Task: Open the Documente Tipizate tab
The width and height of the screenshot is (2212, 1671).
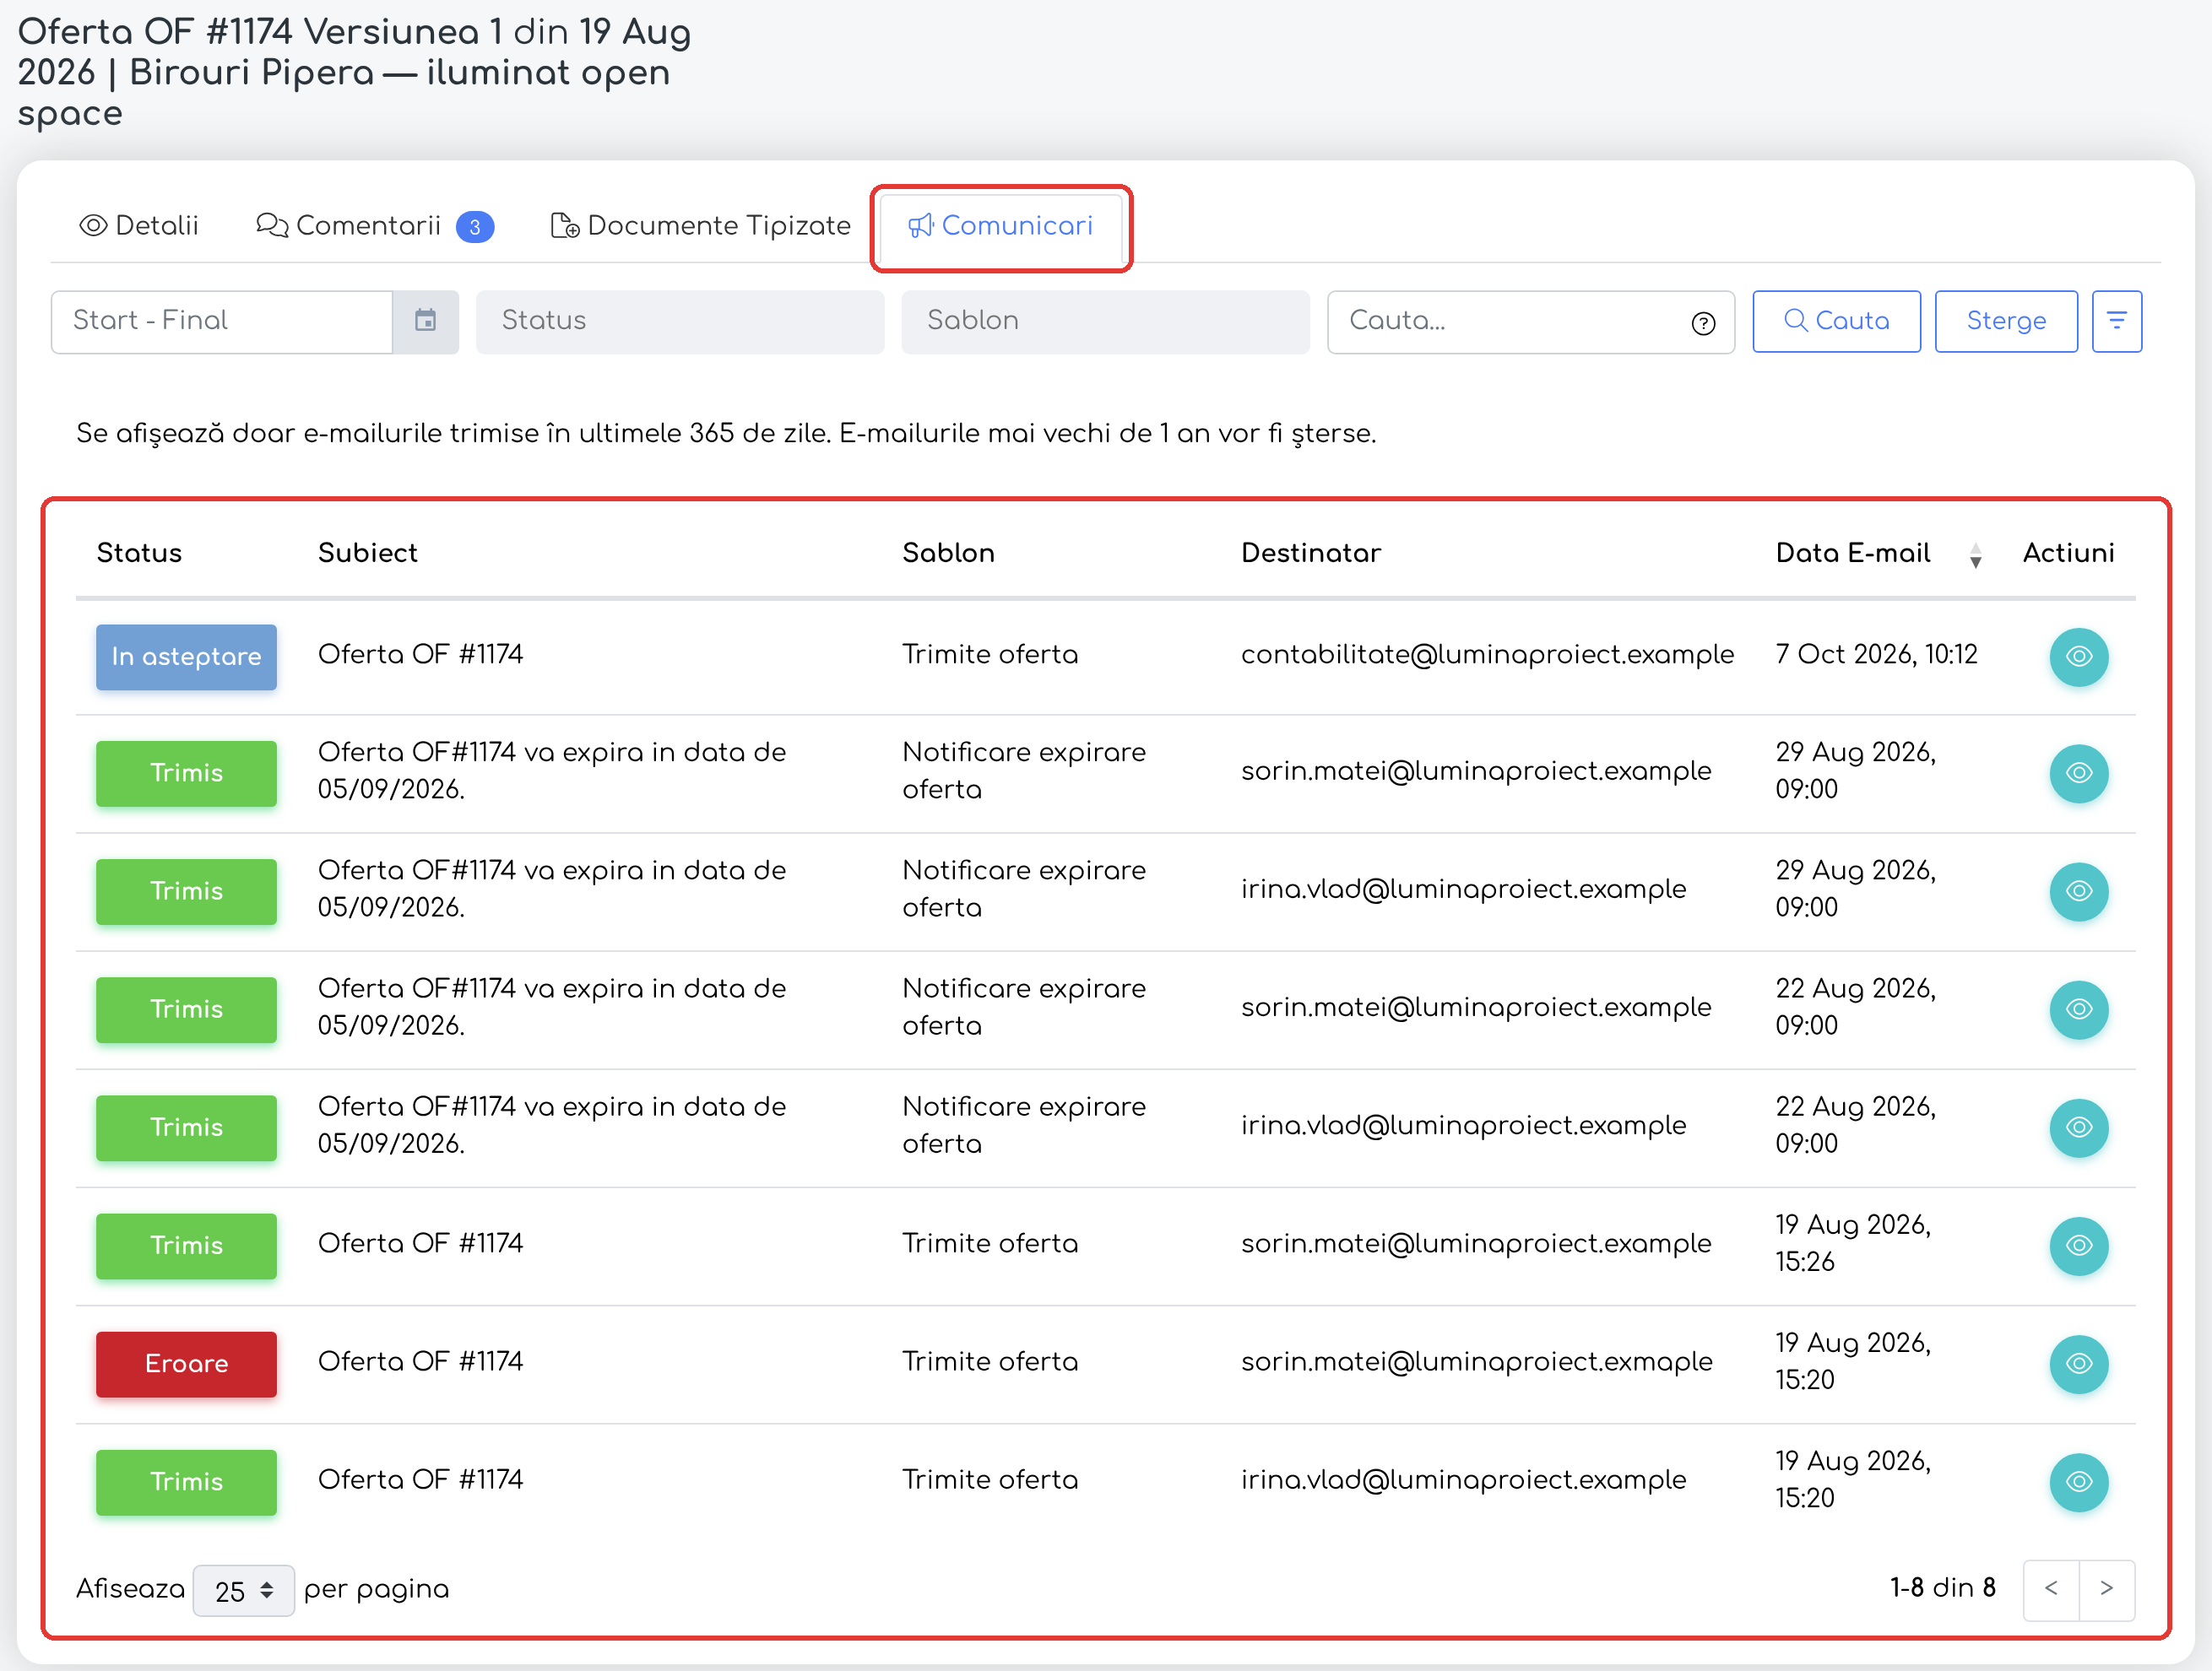Action: (700, 226)
